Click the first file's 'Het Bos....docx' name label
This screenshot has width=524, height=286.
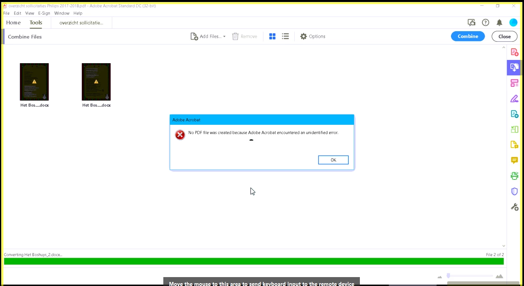34,105
